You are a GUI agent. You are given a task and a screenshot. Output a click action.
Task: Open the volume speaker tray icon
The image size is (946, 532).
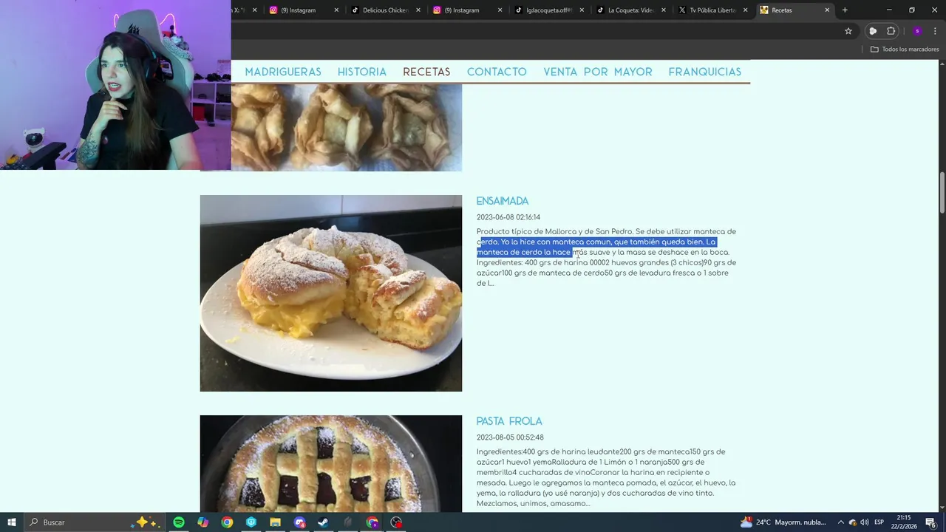point(865,522)
